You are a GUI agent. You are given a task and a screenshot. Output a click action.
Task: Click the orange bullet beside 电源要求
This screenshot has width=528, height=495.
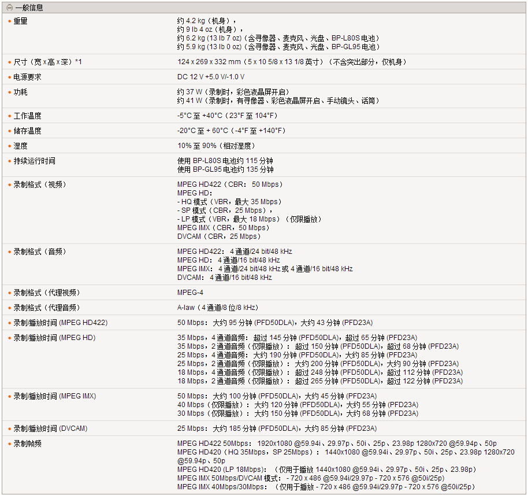point(9,77)
